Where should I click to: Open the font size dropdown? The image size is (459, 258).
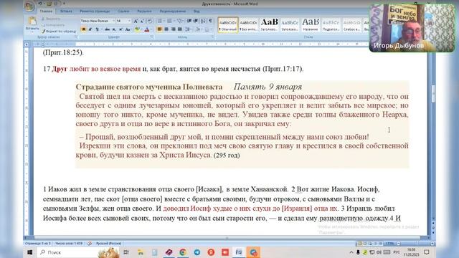[129, 21]
